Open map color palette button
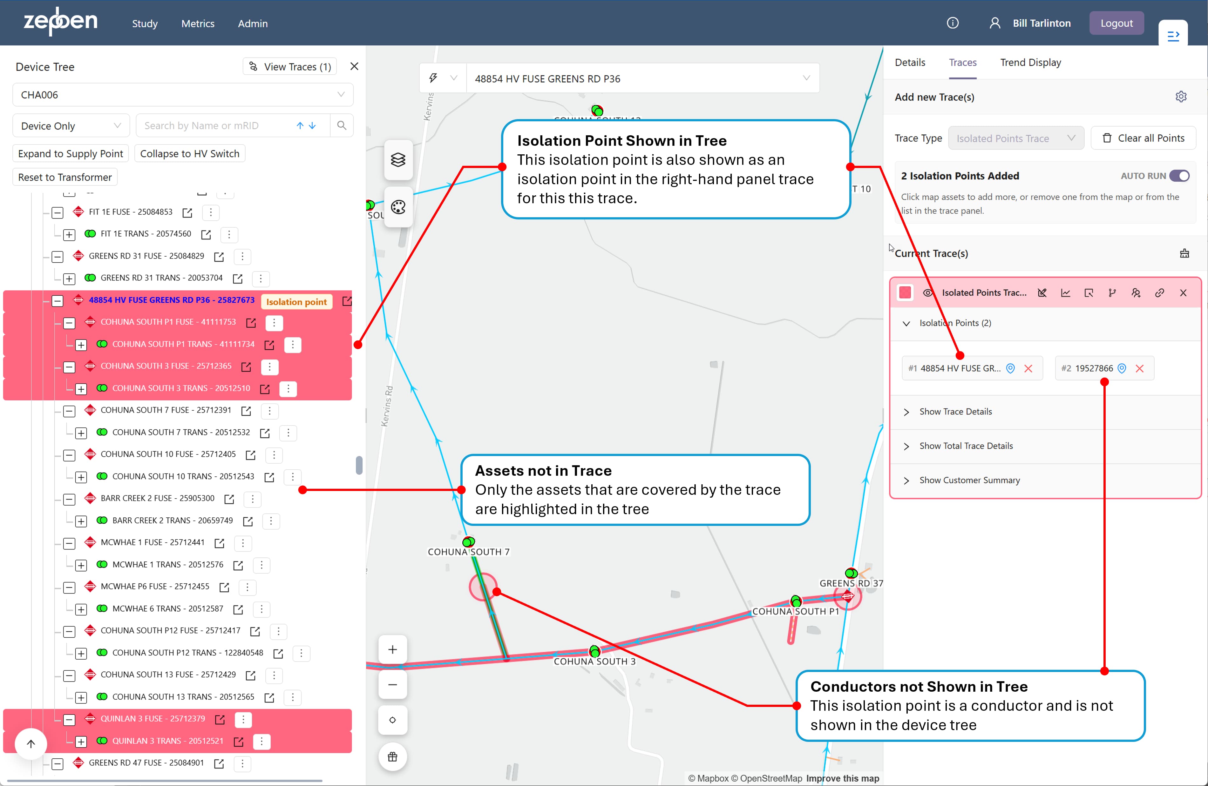Image resolution: width=1208 pixels, height=786 pixels. (x=398, y=207)
